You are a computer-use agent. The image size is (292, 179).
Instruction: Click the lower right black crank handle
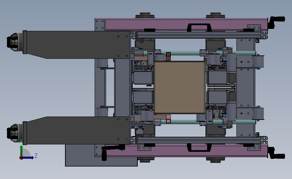click(276, 153)
